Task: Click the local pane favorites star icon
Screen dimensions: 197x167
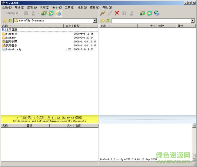Action: pyautogui.click(x=5, y=21)
